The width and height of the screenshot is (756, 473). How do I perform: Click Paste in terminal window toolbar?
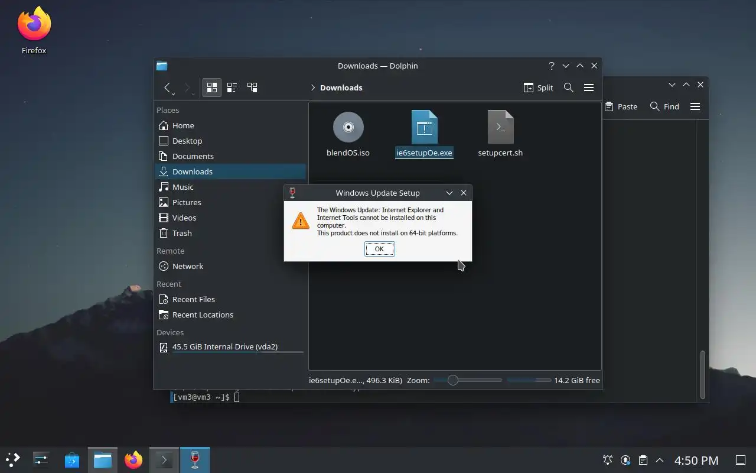pos(621,106)
